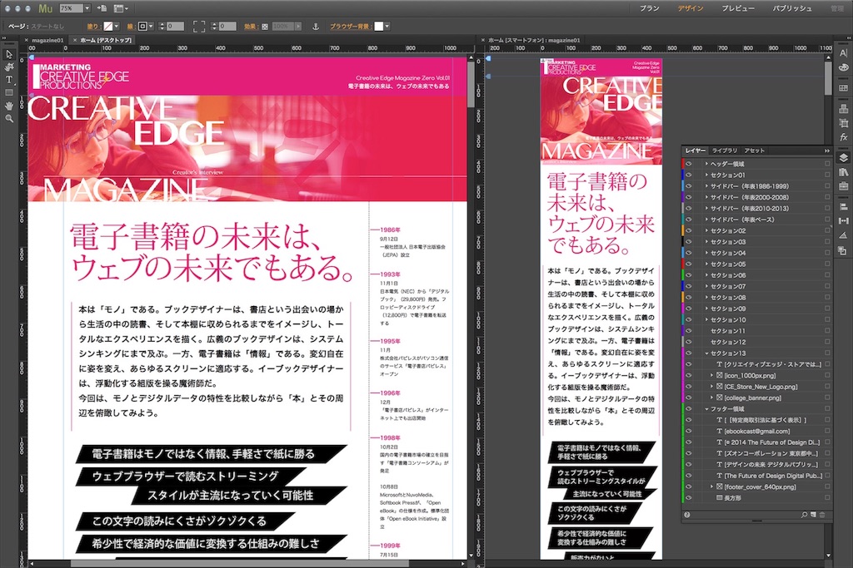The width and height of the screenshot is (853, 568).
Task: Check selection box of セクション10 layer
Action: [827, 320]
